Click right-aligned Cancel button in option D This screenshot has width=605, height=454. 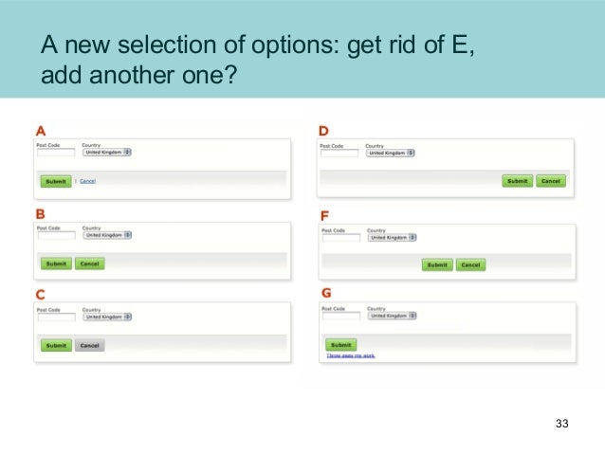[x=551, y=181]
